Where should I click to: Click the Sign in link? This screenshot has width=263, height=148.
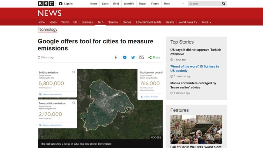(68, 4)
